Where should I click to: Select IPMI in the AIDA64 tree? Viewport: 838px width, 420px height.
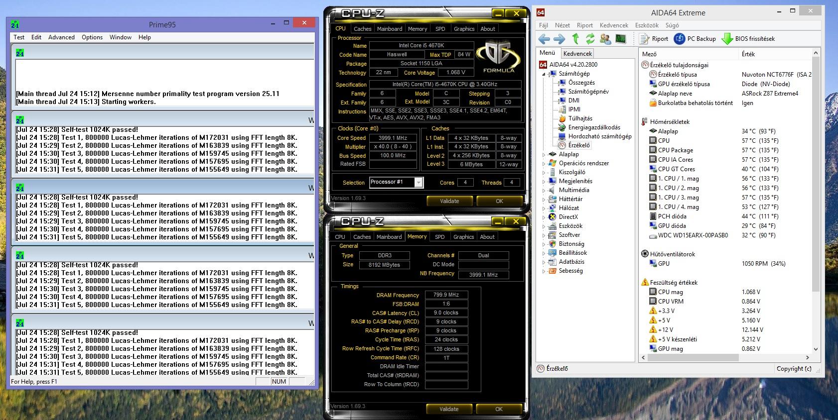[x=569, y=109]
